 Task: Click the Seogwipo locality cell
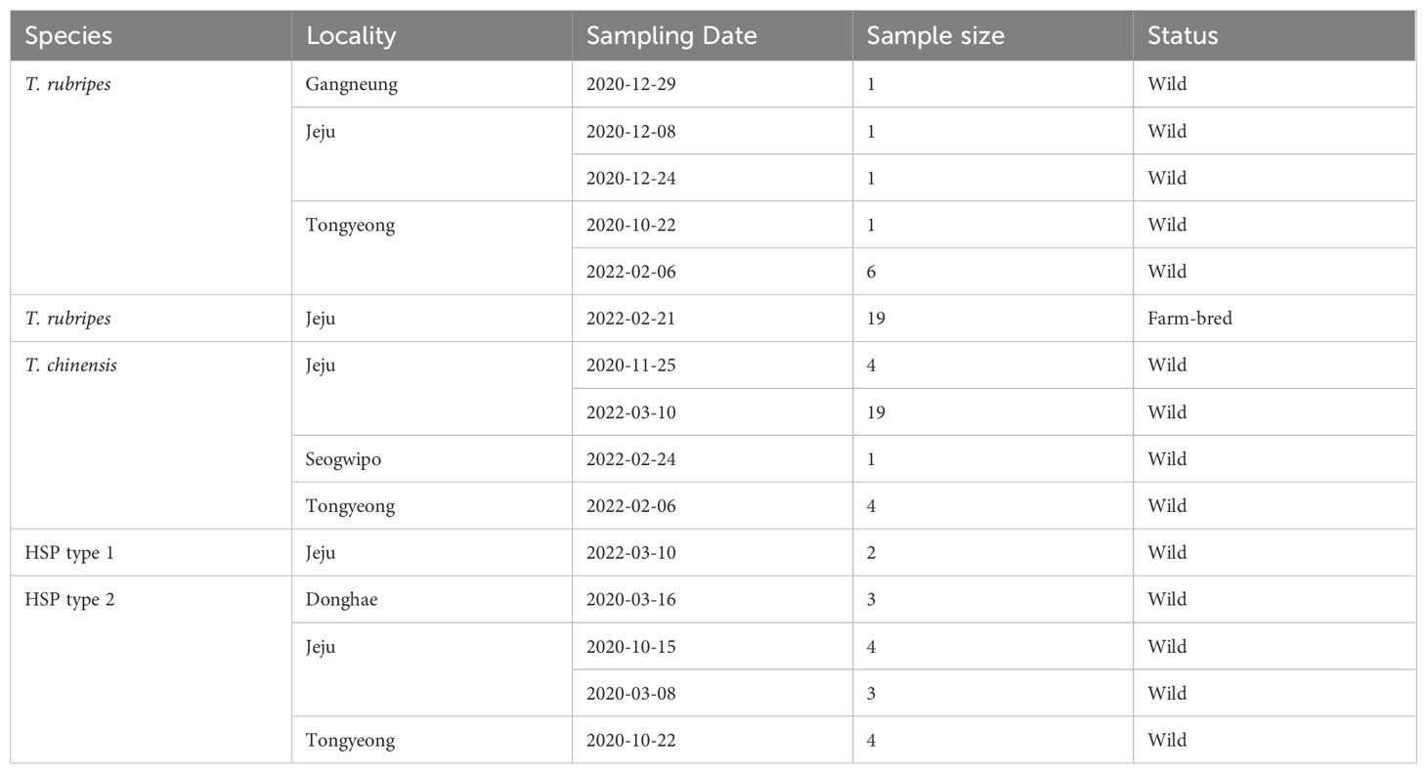[432, 459]
